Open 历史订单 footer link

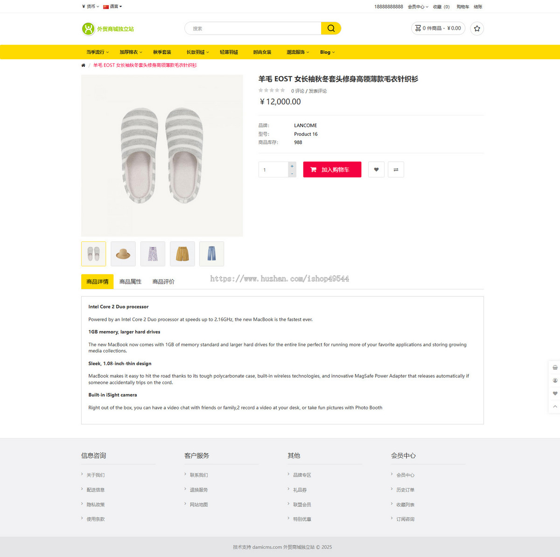pyautogui.click(x=405, y=490)
